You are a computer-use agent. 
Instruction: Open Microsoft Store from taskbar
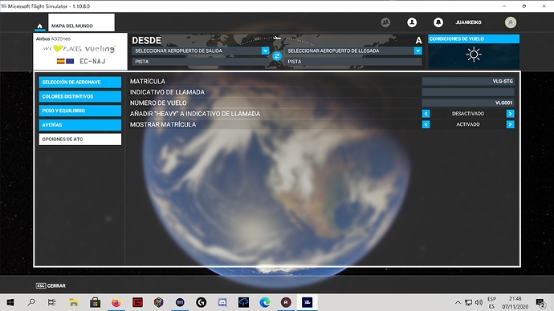pos(95,302)
